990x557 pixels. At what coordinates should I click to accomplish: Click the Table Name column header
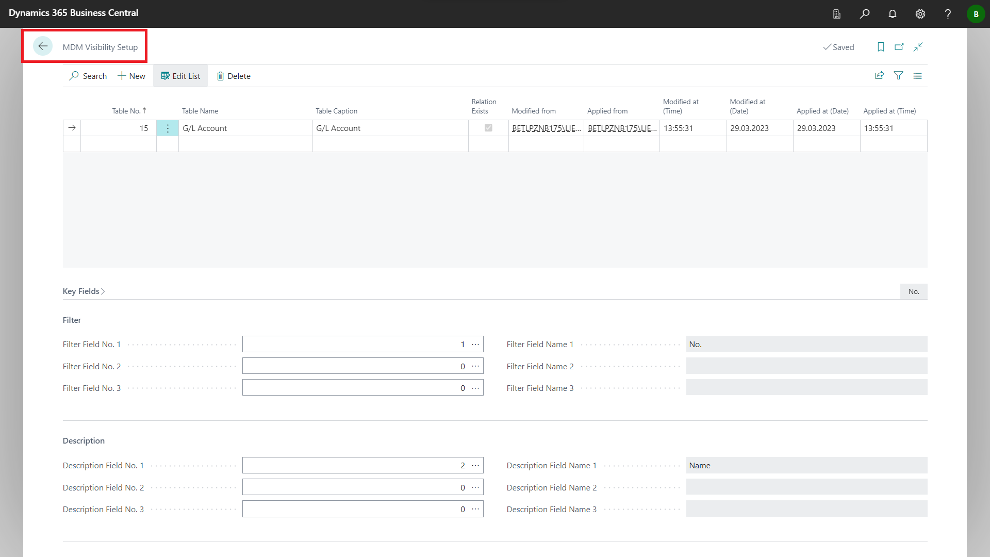pyautogui.click(x=200, y=111)
